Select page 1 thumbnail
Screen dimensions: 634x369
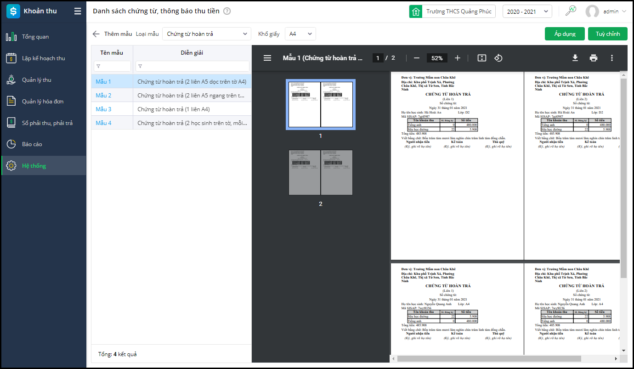(321, 104)
